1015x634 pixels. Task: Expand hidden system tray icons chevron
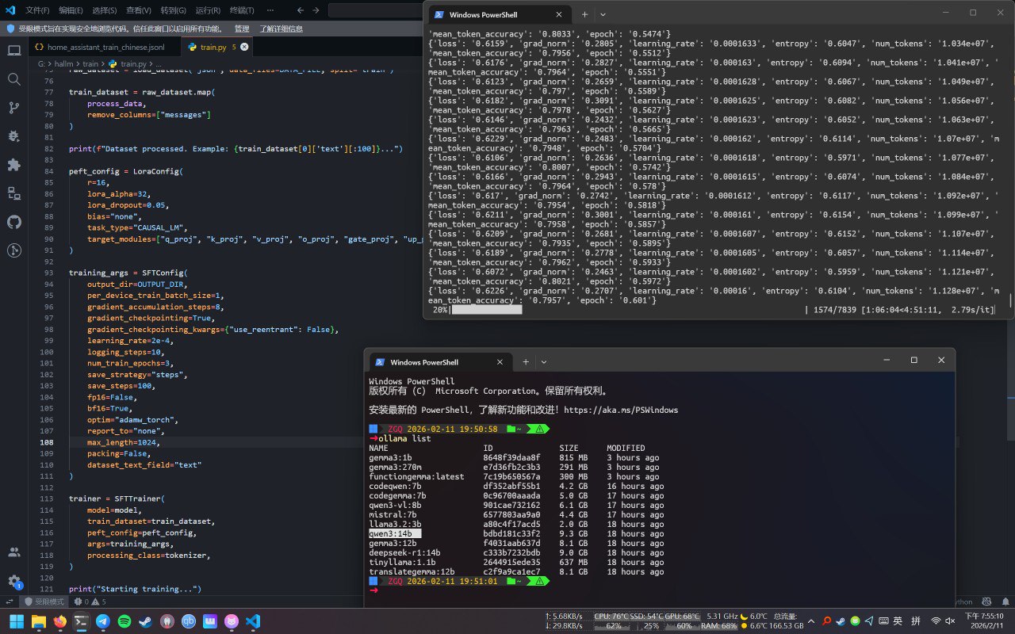(x=810, y=621)
